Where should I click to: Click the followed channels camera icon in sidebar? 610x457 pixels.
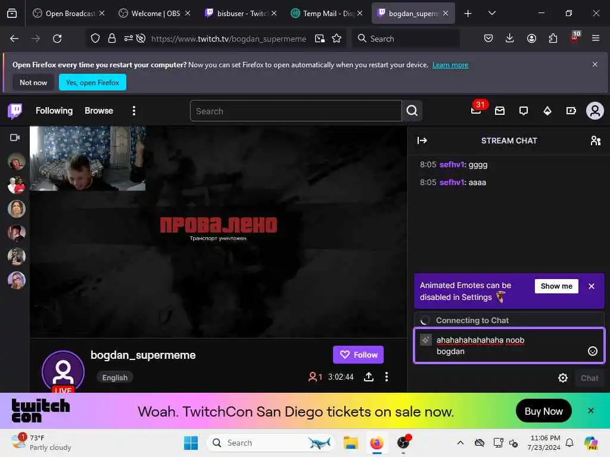pos(15,137)
